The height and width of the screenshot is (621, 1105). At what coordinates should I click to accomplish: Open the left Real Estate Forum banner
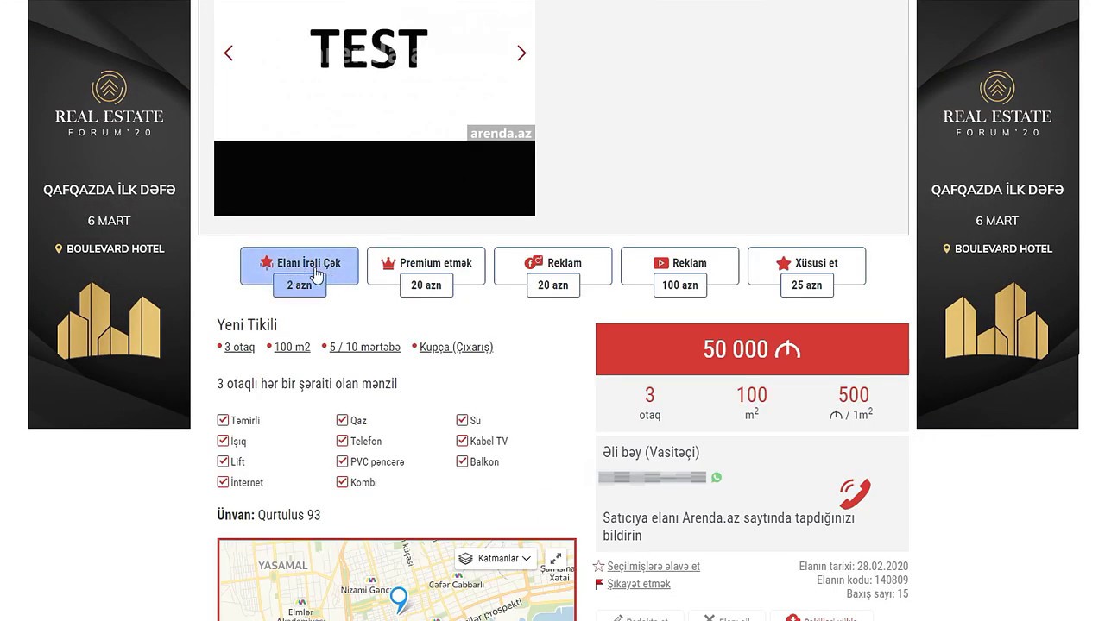point(109,214)
